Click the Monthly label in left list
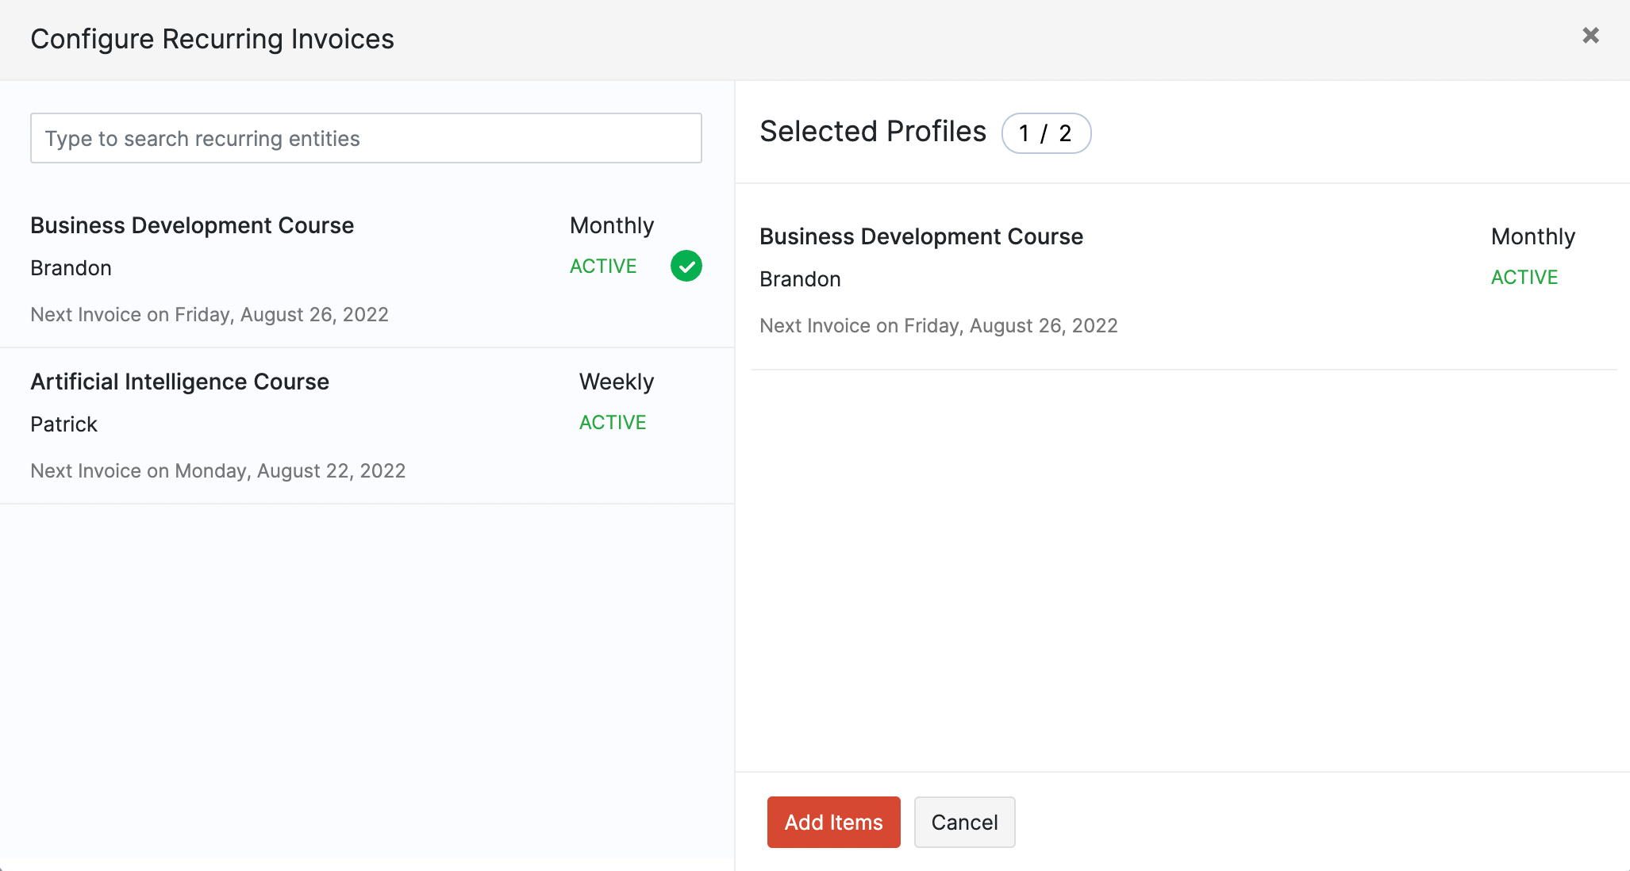The height and width of the screenshot is (871, 1630). 611,226
